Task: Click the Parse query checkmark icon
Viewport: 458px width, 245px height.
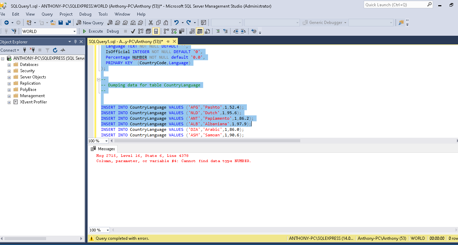Action: 133,31
